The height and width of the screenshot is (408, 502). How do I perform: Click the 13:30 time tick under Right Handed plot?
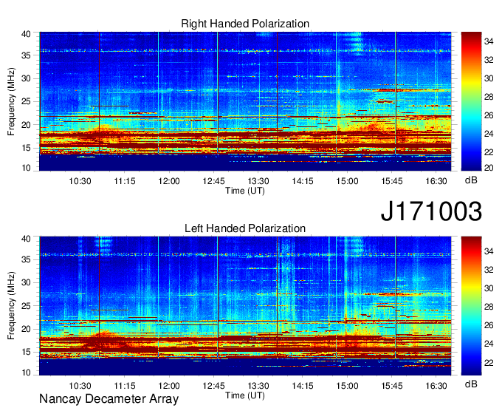(x=258, y=181)
